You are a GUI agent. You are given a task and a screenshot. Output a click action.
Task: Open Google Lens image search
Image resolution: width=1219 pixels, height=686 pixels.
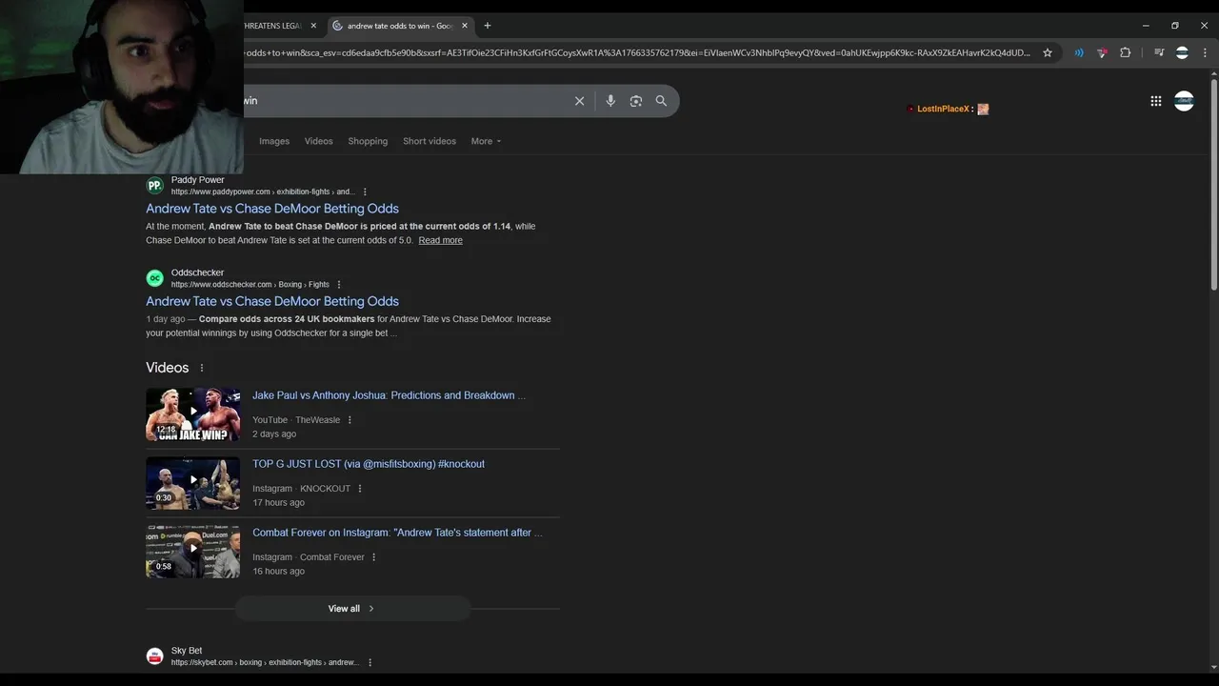[636, 101]
